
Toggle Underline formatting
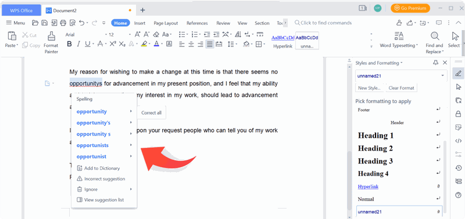click(x=87, y=44)
